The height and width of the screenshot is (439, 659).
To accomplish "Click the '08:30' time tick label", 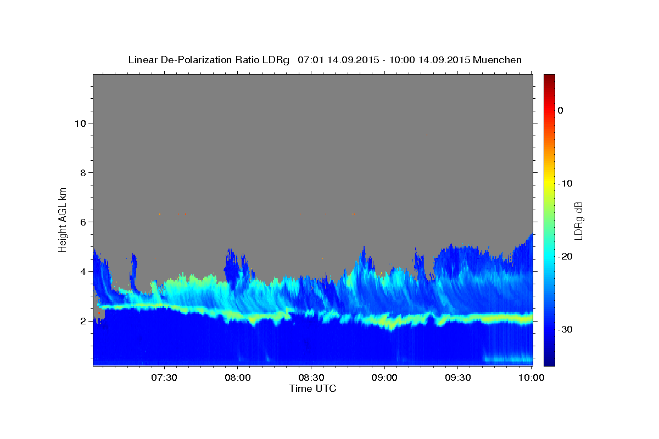I will tap(311, 378).
